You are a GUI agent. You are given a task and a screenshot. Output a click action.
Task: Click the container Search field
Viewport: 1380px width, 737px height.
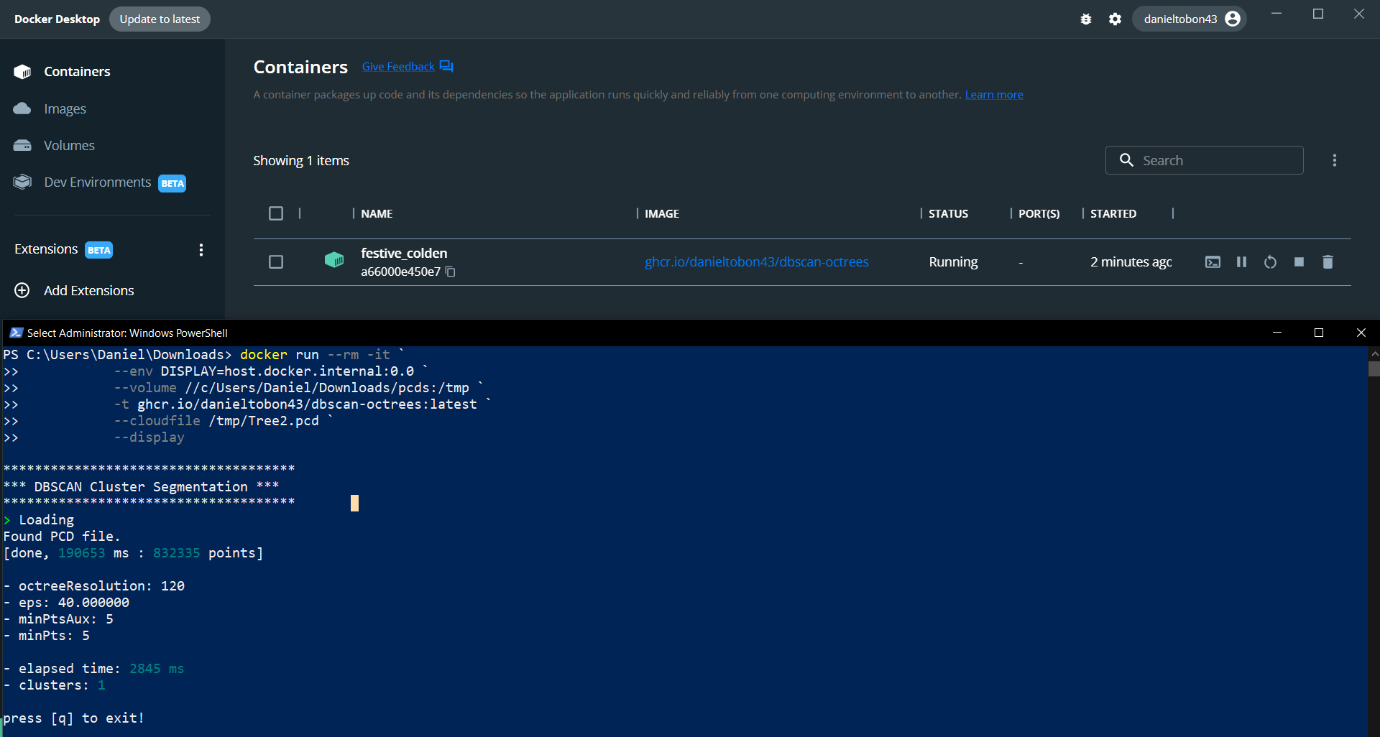pyautogui.click(x=1204, y=160)
